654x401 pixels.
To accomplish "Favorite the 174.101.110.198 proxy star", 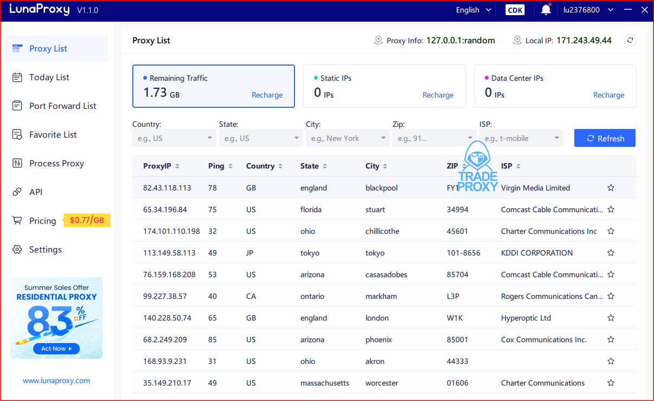I will coord(611,231).
